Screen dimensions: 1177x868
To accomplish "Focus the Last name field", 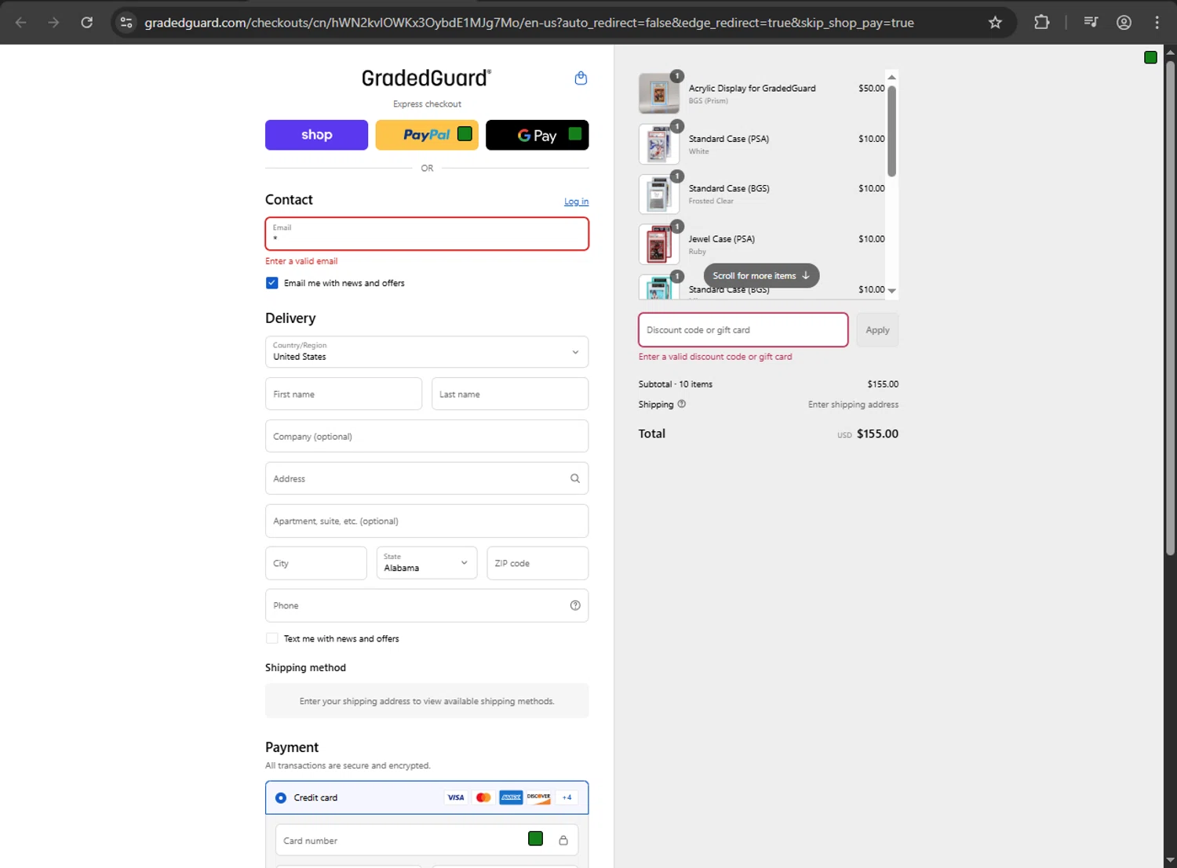I will coord(510,394).
